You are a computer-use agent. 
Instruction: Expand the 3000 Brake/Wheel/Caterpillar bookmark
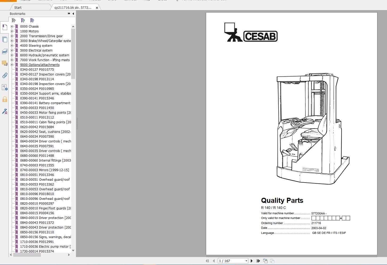[12, 41]
